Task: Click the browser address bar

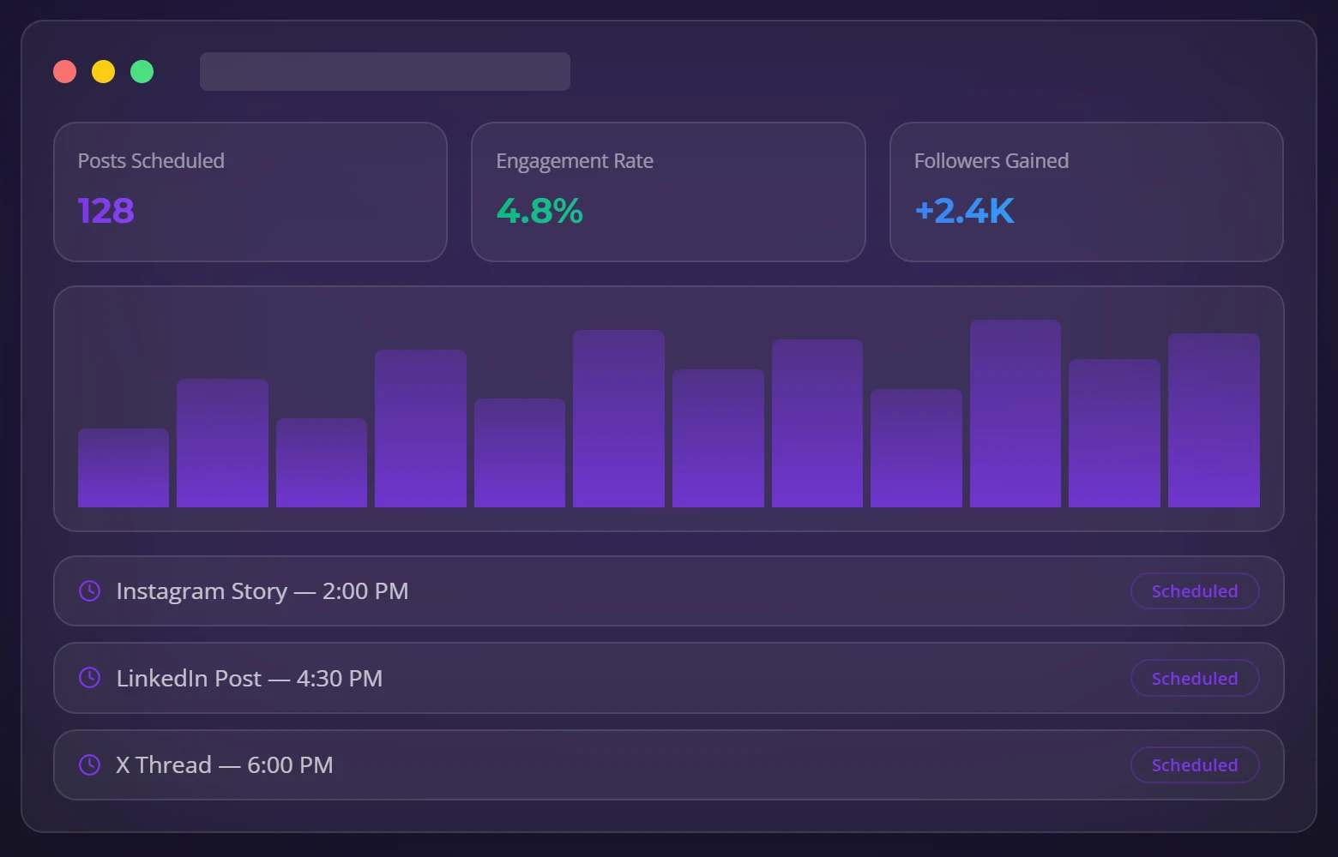Action: 384,71
